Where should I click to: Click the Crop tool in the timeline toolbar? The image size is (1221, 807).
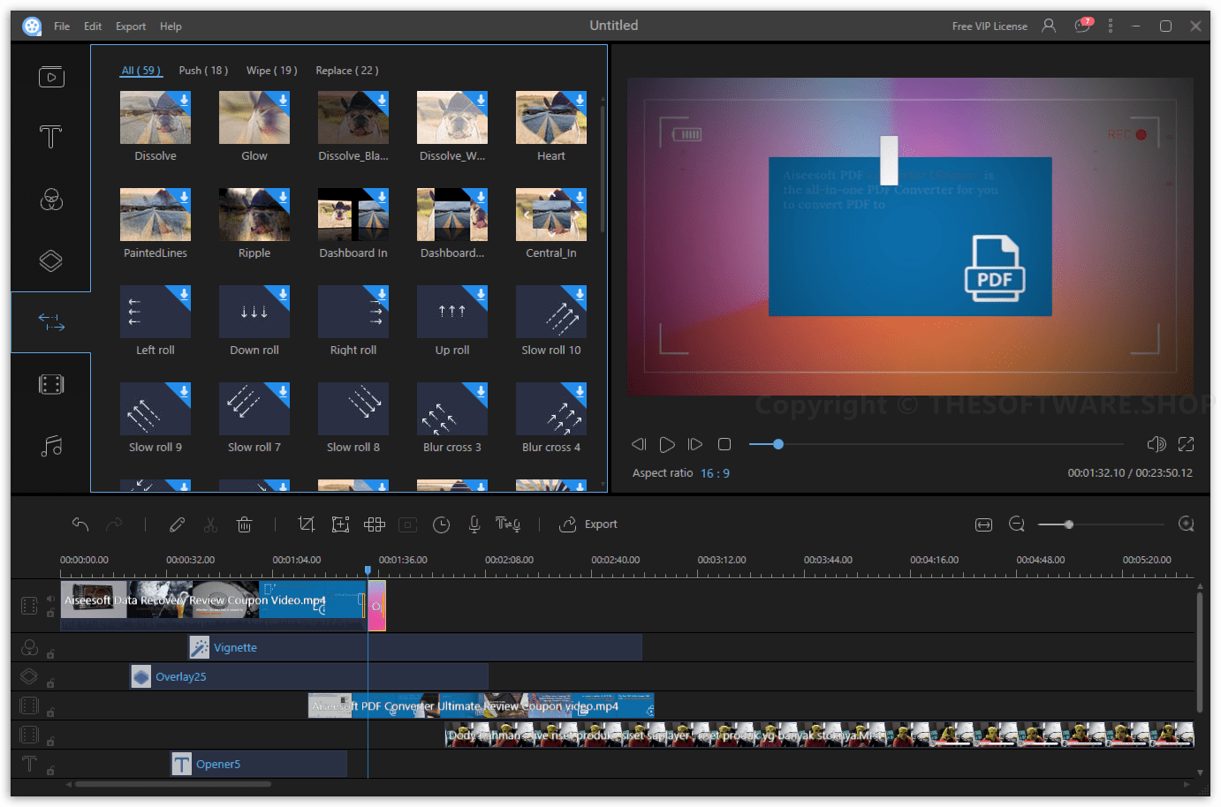307,524
